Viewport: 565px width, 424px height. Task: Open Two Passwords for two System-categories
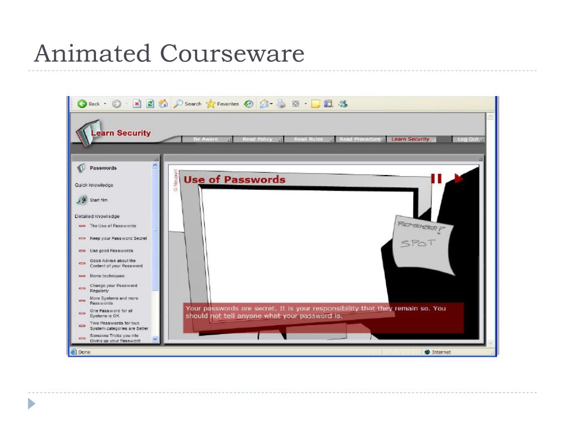coord(119,326)
